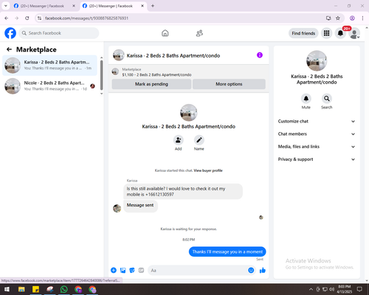Click Karissa's large profile thumbnail in right panel

click(317, 60)
